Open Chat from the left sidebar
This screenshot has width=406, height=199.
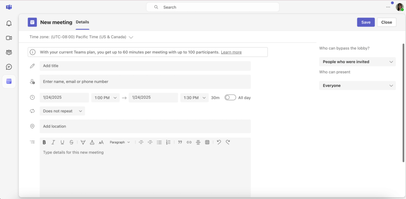click(x=9, y=67)
